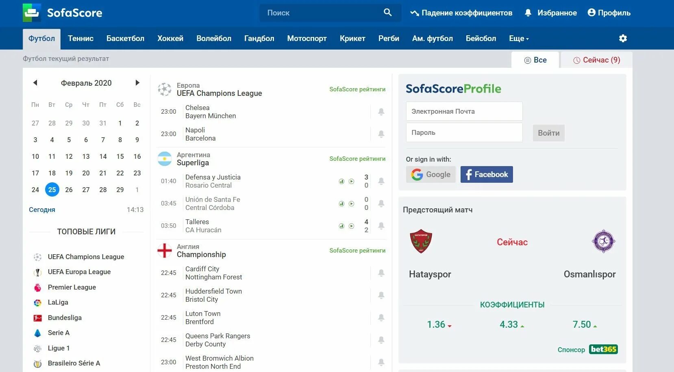Open video highlights icon for Defensa y Justicia match
The image size is (674, 372).
point(352,182)
